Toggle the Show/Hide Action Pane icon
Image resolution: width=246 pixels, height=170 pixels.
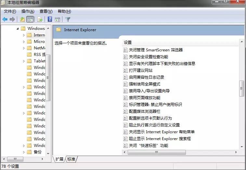pyautogui.click(x=58, y=20)
